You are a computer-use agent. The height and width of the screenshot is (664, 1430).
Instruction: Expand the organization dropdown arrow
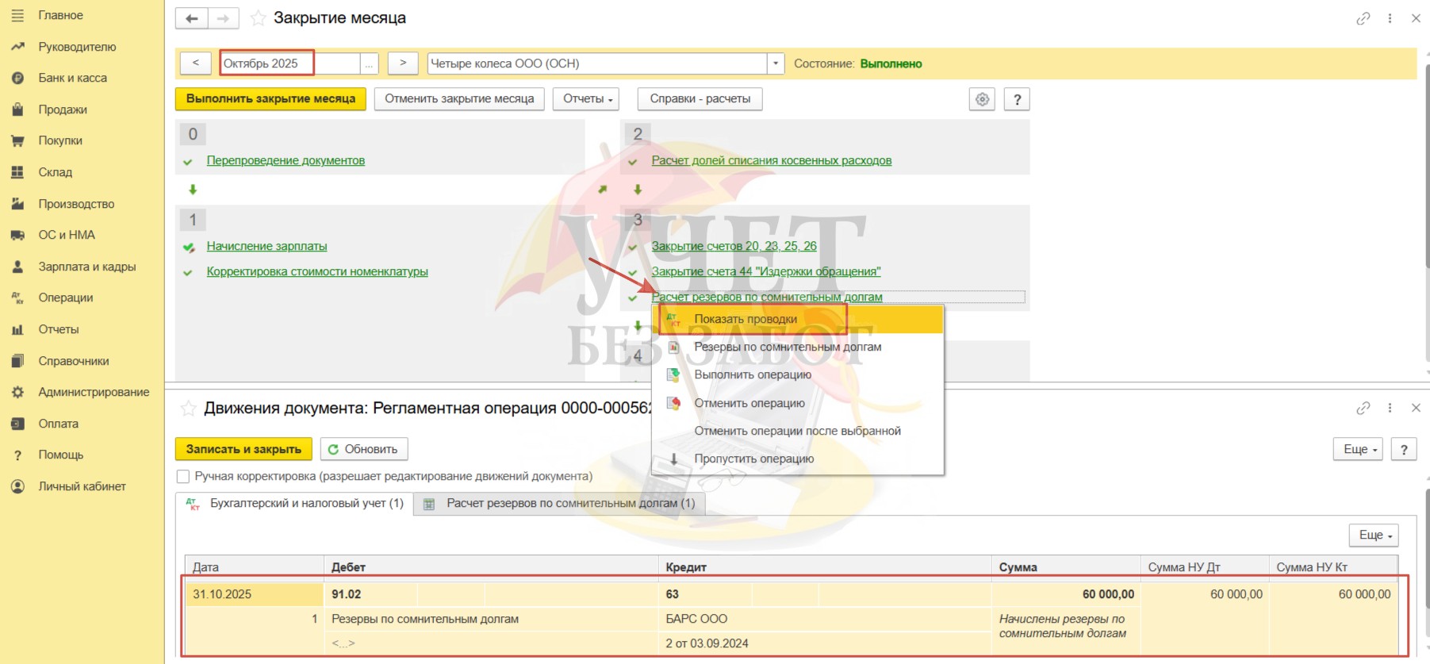775,63
